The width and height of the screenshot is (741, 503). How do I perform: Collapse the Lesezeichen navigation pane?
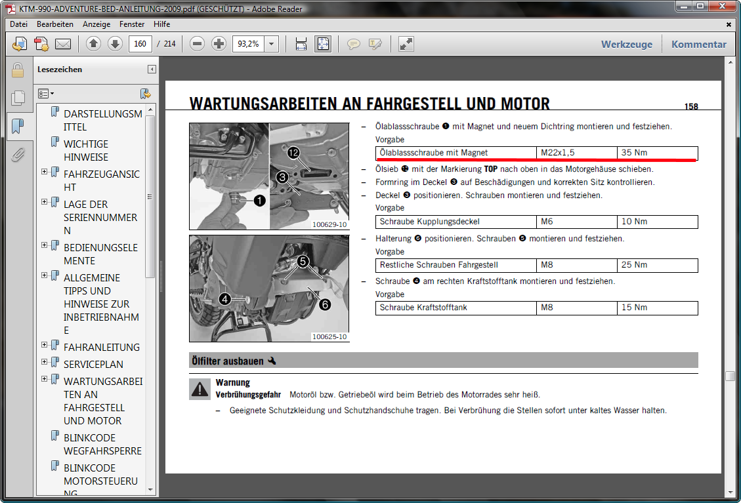pos(152,70)
